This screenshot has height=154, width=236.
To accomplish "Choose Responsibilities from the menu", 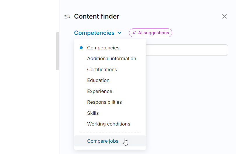I will pyautogui.click(x=104, y=102).
